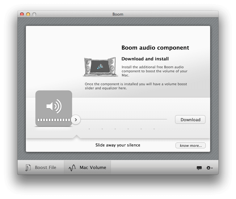The width and height of the screenshot is (236, 199).
Task: Click the feedback speech bubble icon
Action: tap(199, 168)
